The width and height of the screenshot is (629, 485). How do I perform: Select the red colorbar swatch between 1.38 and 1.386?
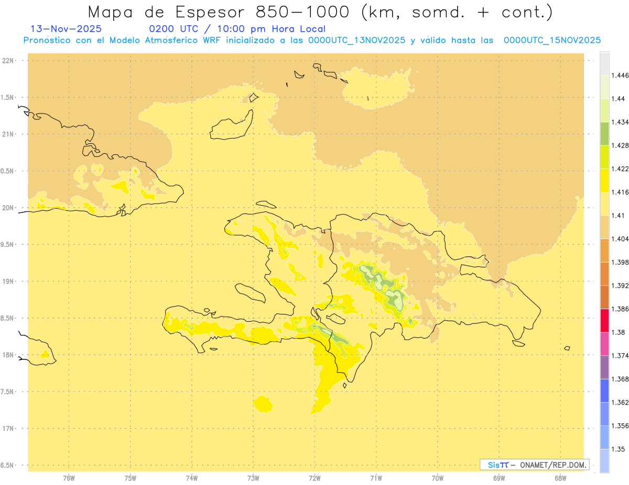(604, 321)
